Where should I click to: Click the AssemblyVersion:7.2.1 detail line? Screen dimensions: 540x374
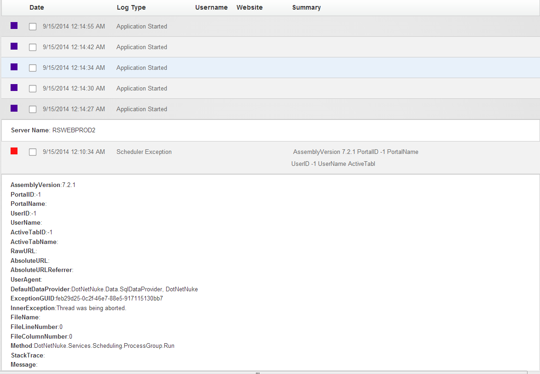(43, 185)
